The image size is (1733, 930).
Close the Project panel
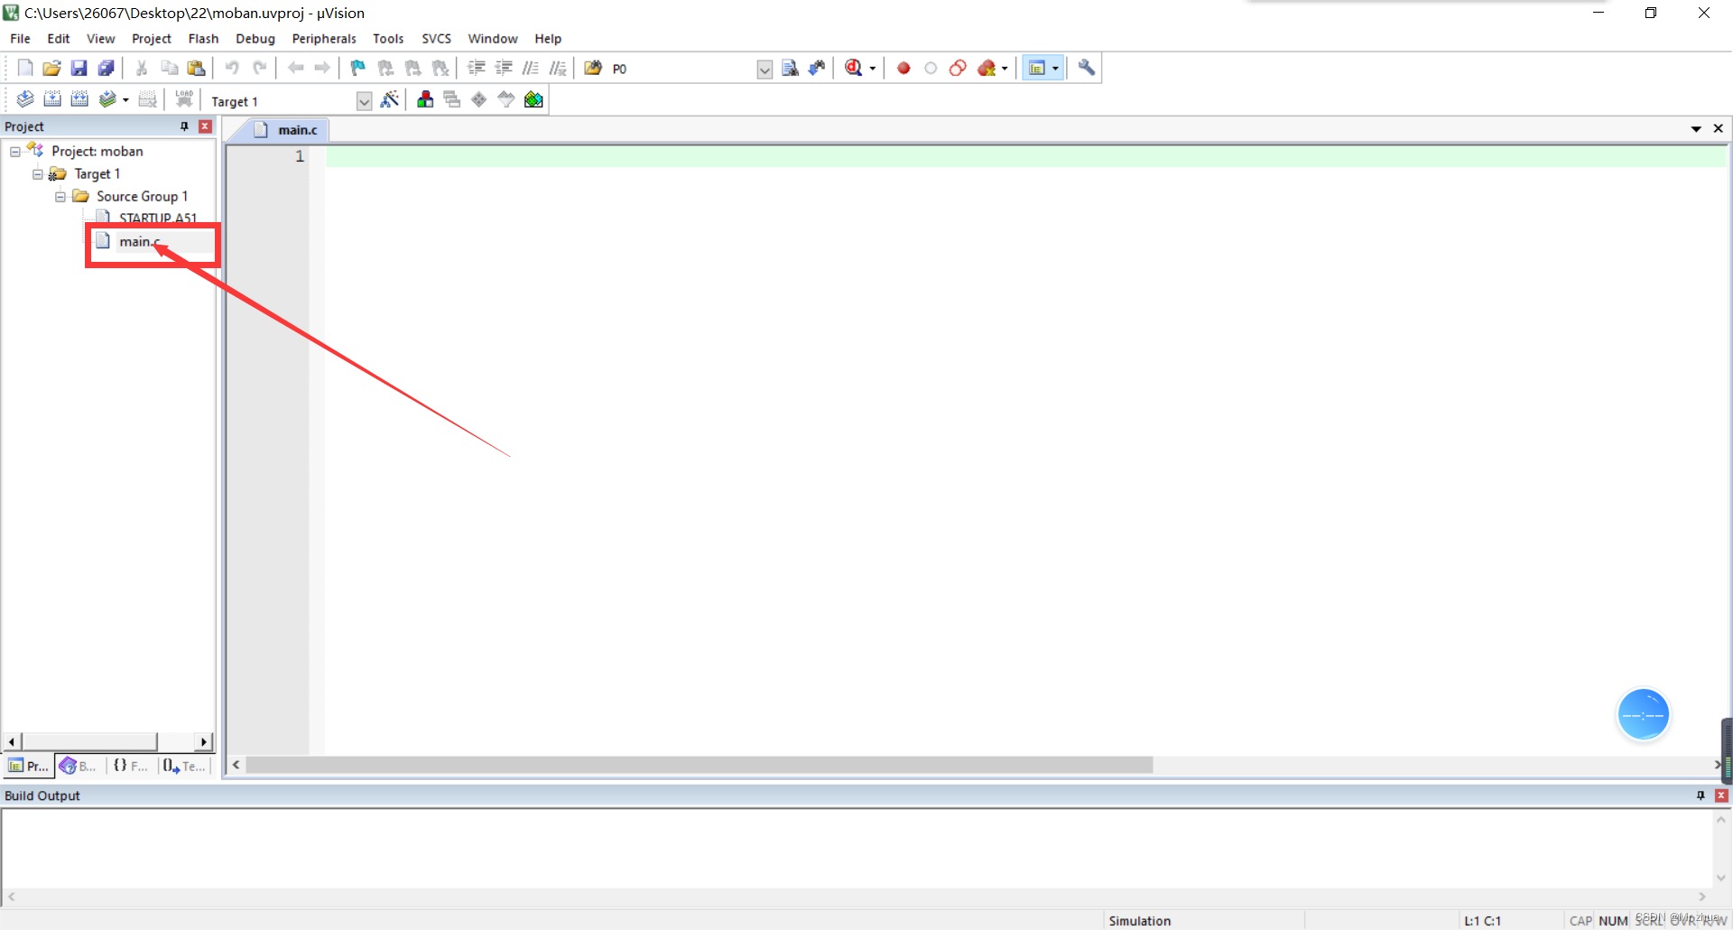pos(206,126)
